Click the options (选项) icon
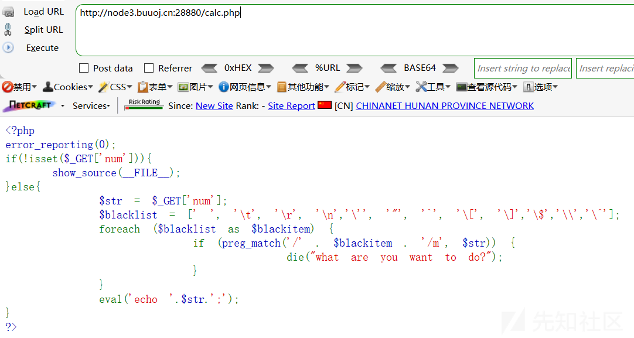The width and height of the screenshot is (634, 338). pyautogui.click(x=528, y=87)
